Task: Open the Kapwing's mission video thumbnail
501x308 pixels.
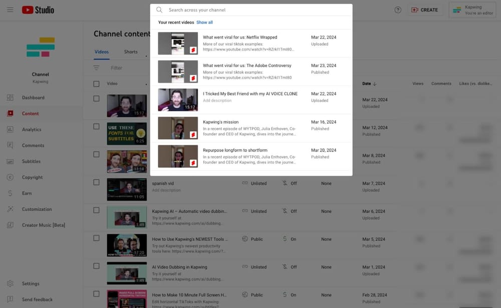Action: click(x=177, y=127)
